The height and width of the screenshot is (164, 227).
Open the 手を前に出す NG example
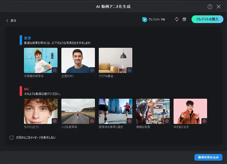point(190,111)
